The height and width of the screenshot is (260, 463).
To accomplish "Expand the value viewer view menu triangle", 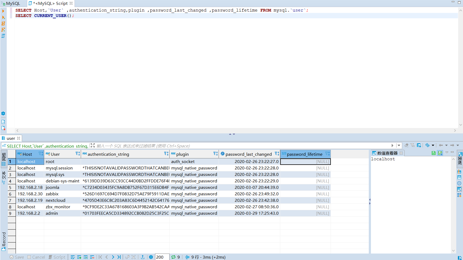I will pyautogui.click(x=447, y=153).
